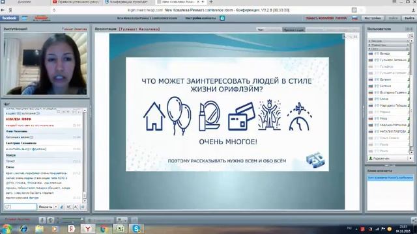This screenshot has height=234, width=417.
Task: Open Skype from the taskbar
Action: pos(136,228)
